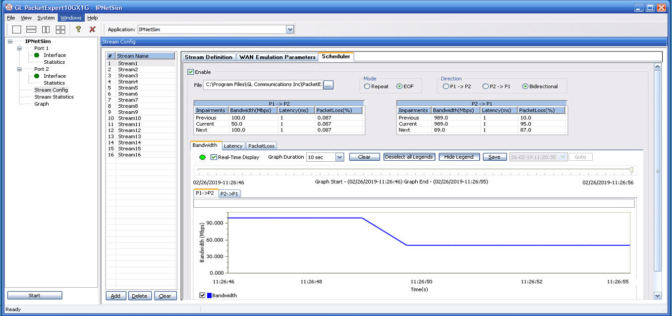Open the date-time dropdown next to Goto
The width and height of the screenshot is (672, 316).
[x=562, y=157]
